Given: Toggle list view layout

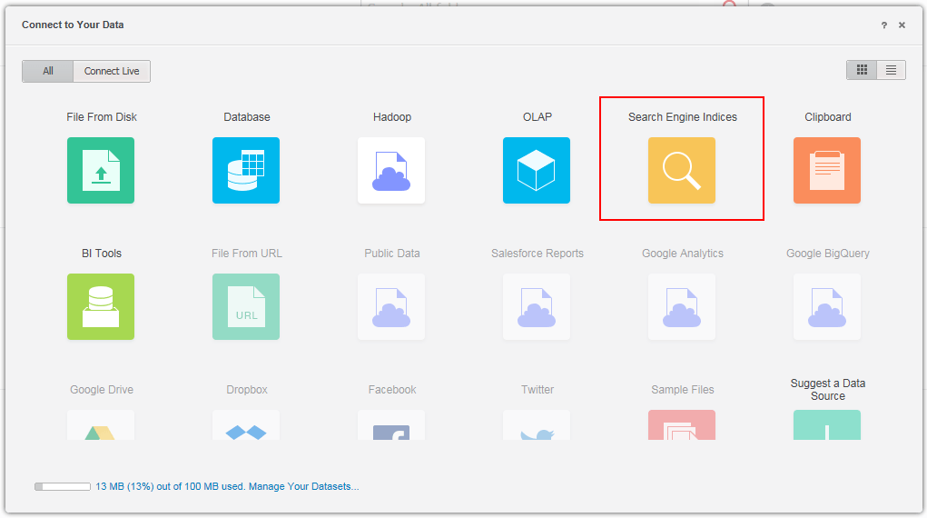Looking at the screenshot, I should coord(891,70).
